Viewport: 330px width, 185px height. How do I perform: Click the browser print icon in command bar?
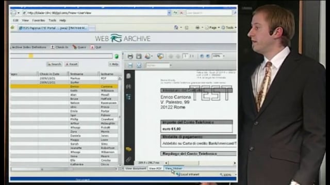pyautogui.click(x=197, y=27)
